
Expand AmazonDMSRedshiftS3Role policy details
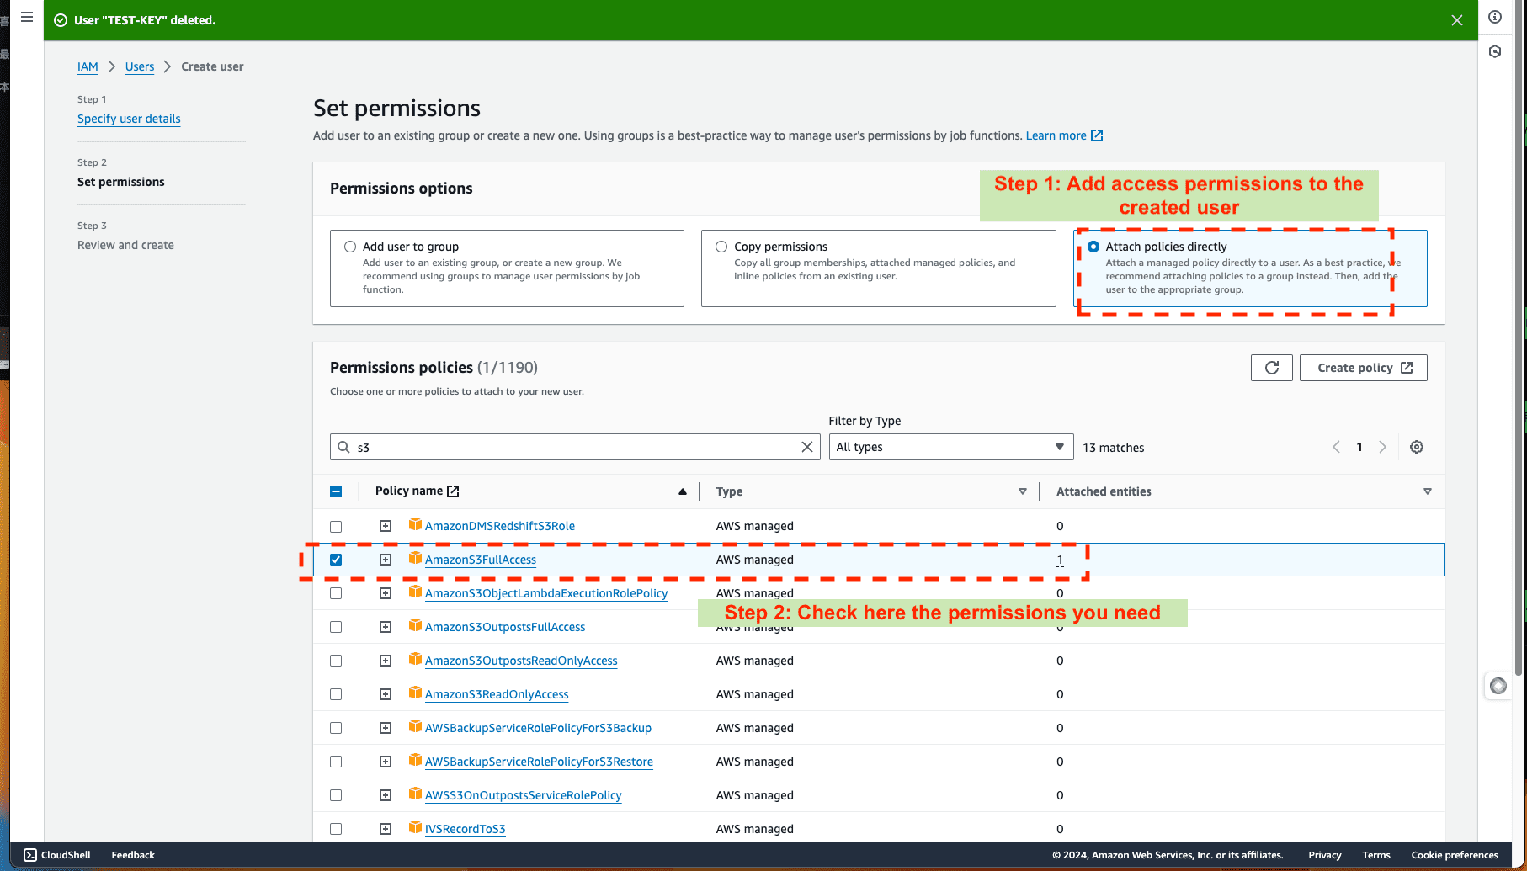coord(386,526)
